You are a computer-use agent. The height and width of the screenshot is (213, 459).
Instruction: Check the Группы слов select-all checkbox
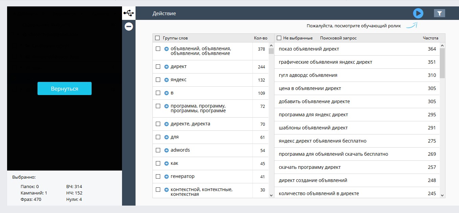(158, 38)
